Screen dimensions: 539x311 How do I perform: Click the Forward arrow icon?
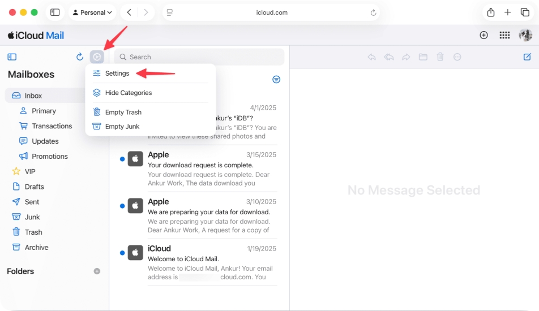(406, 57)
